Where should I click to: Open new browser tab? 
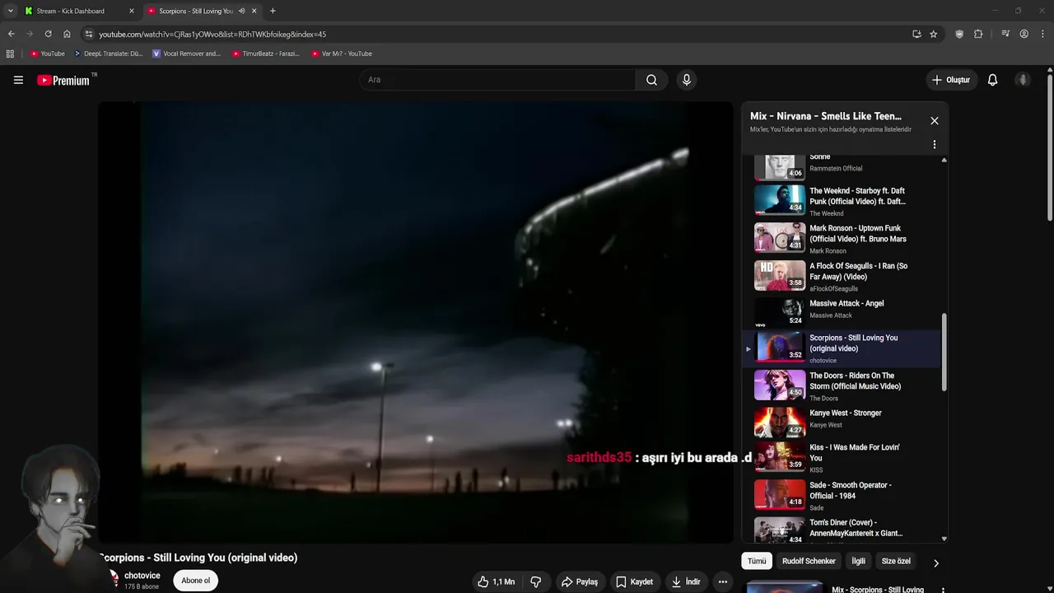tap(273, 11)
